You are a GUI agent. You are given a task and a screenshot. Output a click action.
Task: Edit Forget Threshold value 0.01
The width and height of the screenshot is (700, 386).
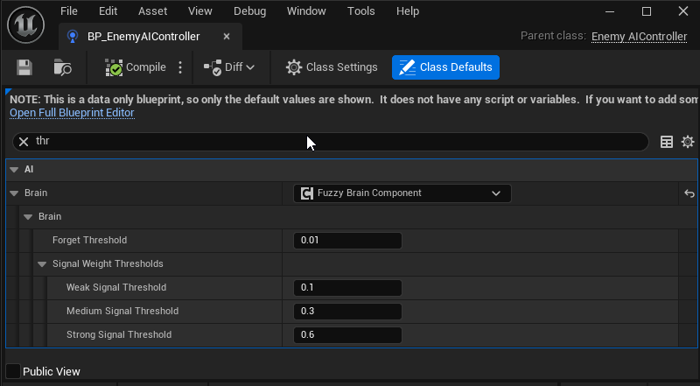(x=347, y=241)
